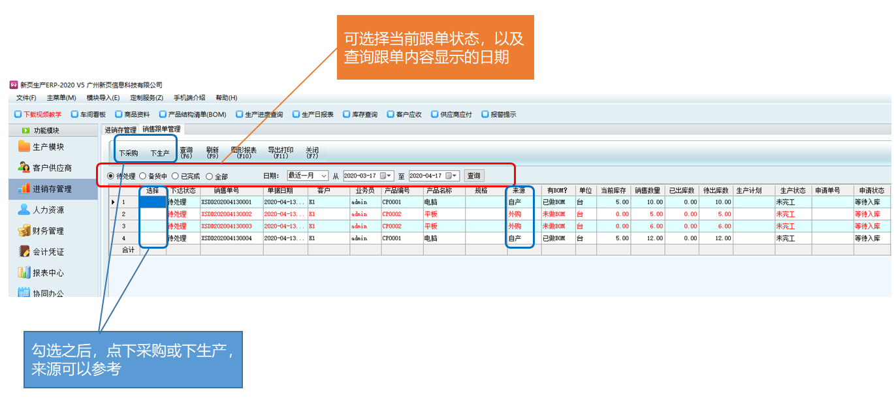Click the 下采购 button
This screenshot has height=404, width=894.
coord(128,153)
